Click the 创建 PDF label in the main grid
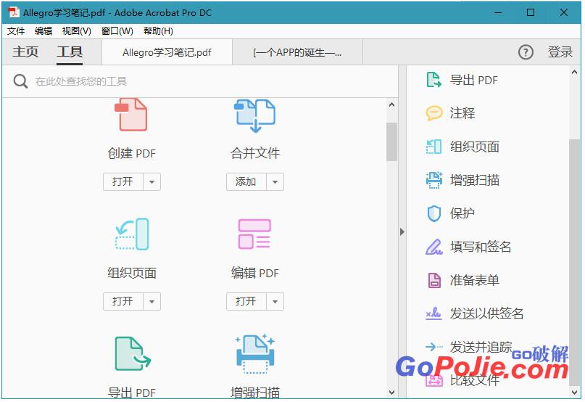585x402 pixels. pyautogui.click(x=132, y=154)
